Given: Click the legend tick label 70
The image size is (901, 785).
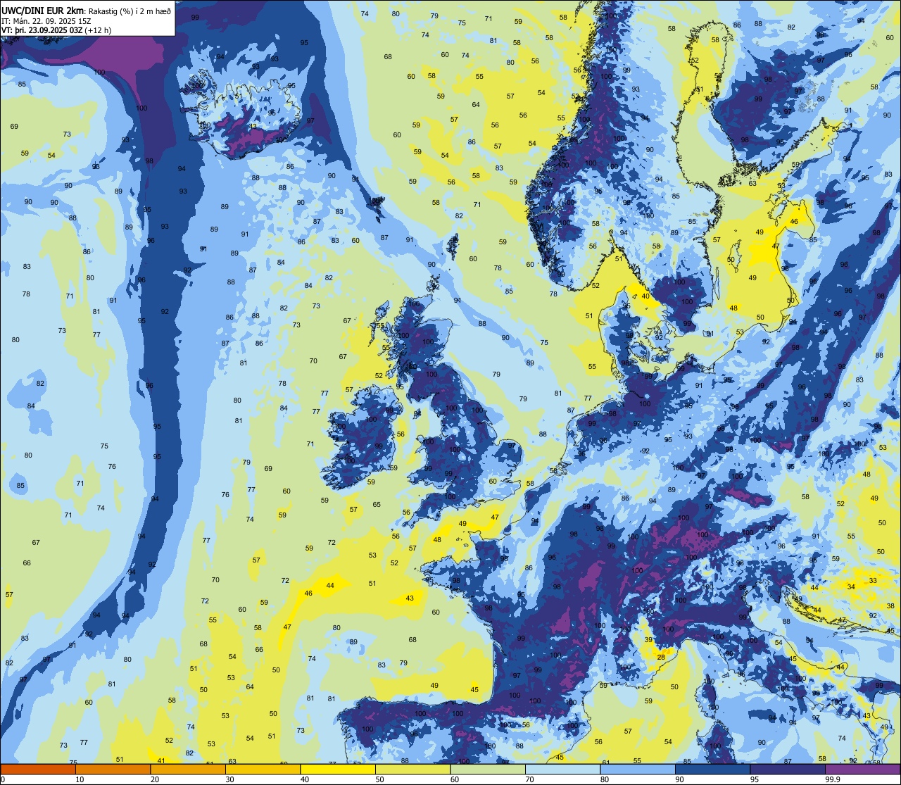Looking at the screenshot, I should point(529,779).
